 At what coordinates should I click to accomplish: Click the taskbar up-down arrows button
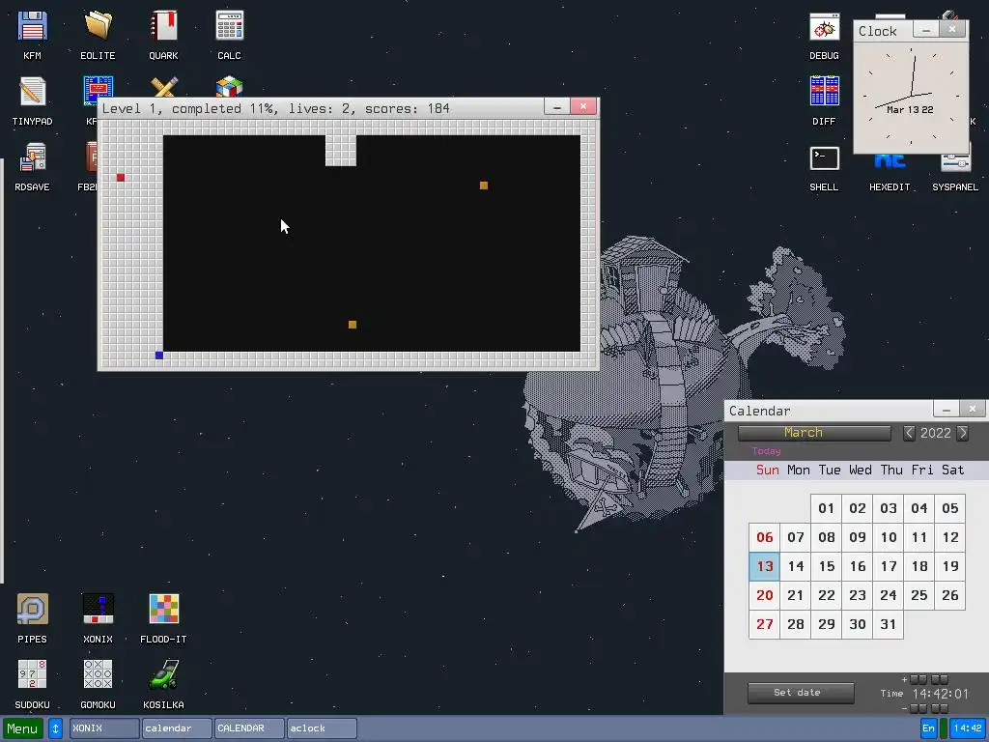[55, 728]
